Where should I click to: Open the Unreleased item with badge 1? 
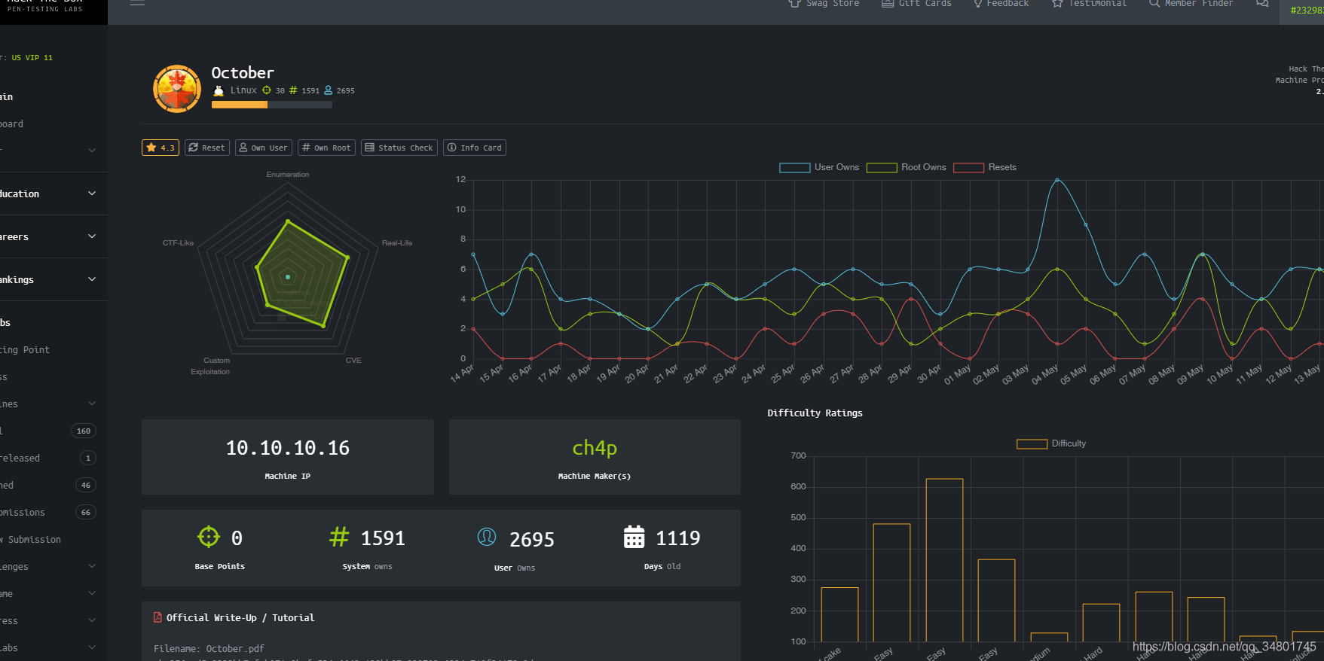tap(49, 458)
